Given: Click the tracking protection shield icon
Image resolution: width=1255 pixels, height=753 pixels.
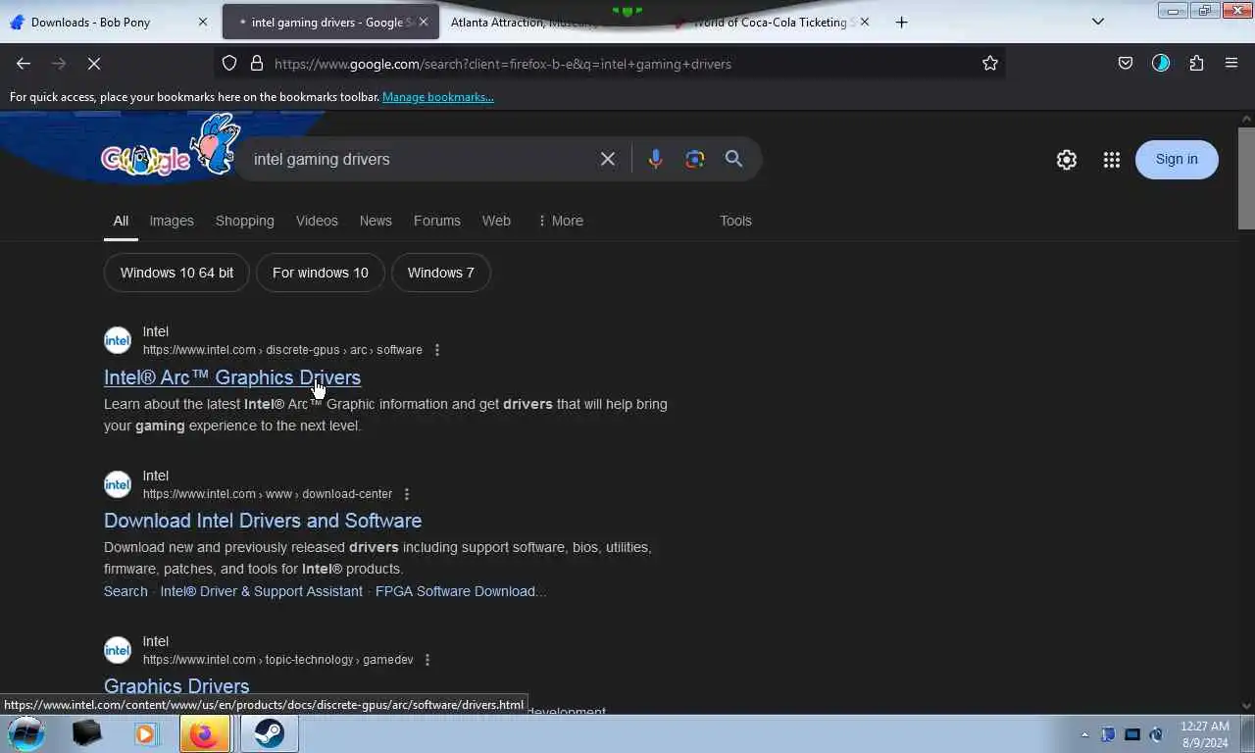Looking at the screenshot, I should [229, 64].
